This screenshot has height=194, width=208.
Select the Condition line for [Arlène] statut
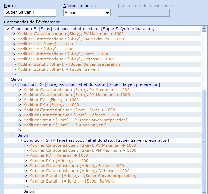coord(103,140)
